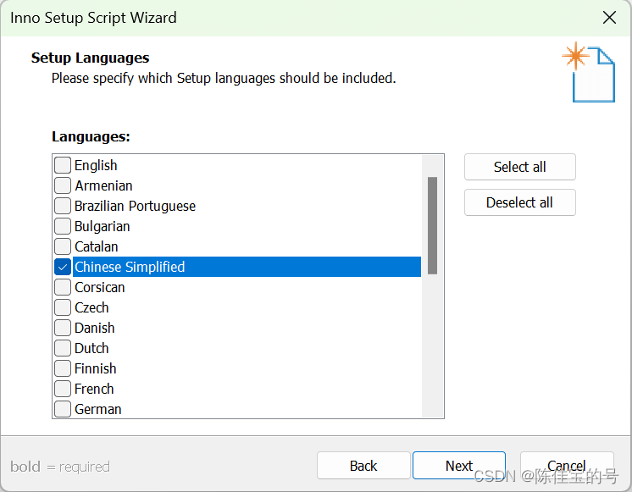Cancel the script wizard
Screen dimensions: 632x492
coord(567,466)
